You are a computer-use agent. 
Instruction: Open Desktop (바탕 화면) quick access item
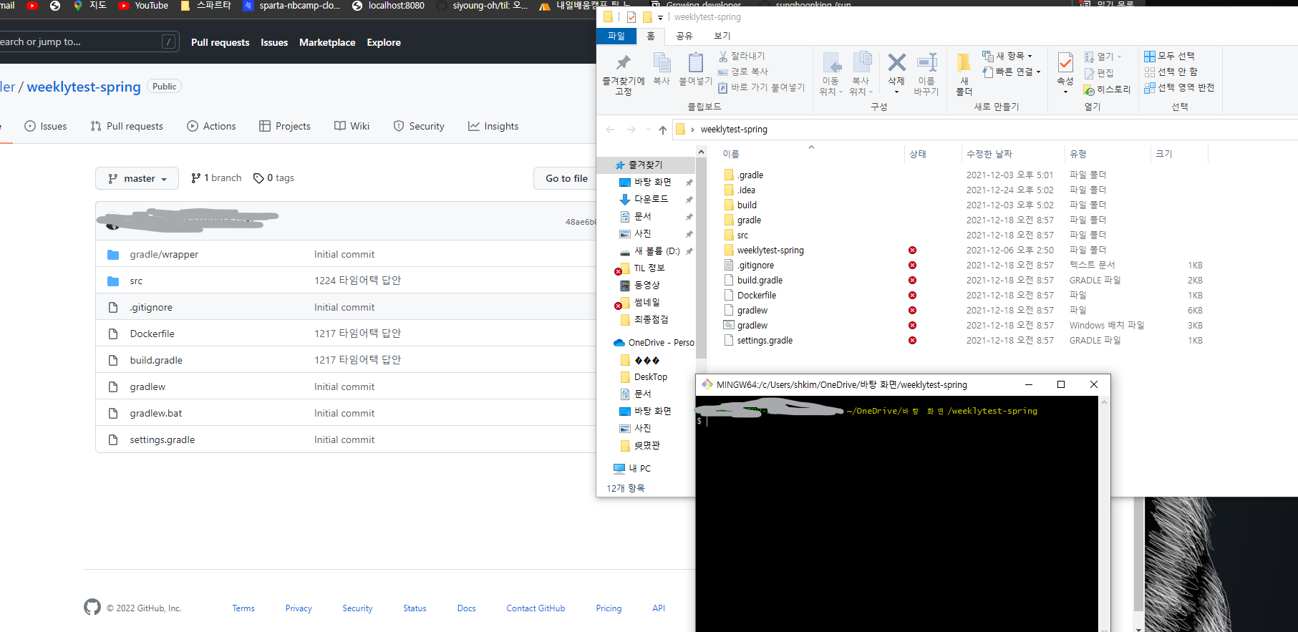pyautogui.click(x=652, y=183)
